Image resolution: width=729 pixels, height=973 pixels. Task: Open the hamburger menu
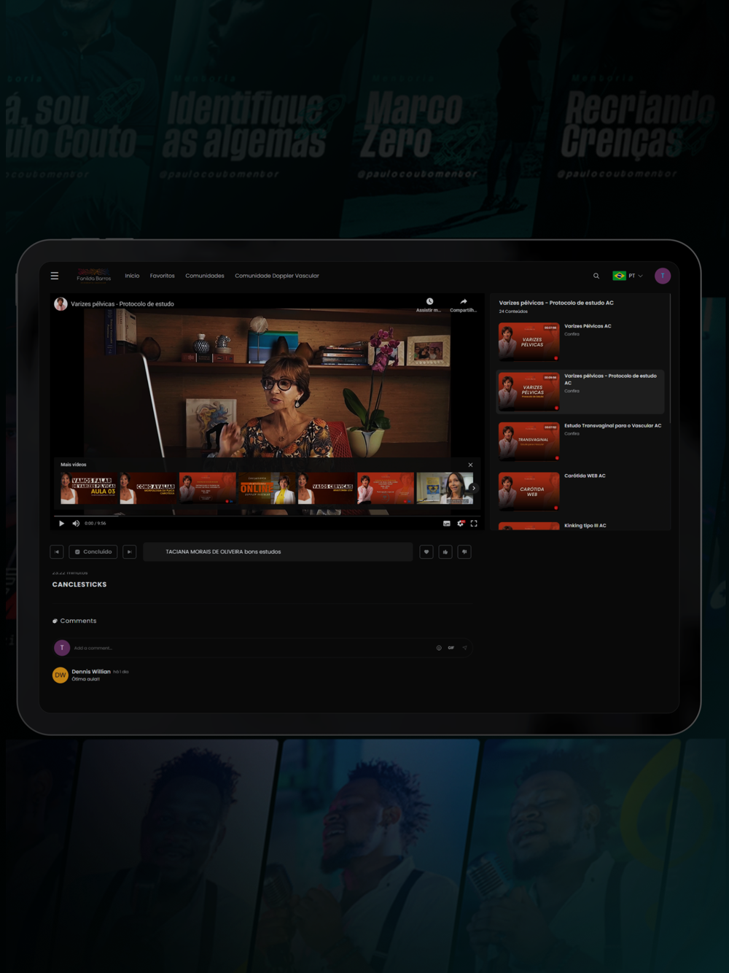(x=55, y=276)
